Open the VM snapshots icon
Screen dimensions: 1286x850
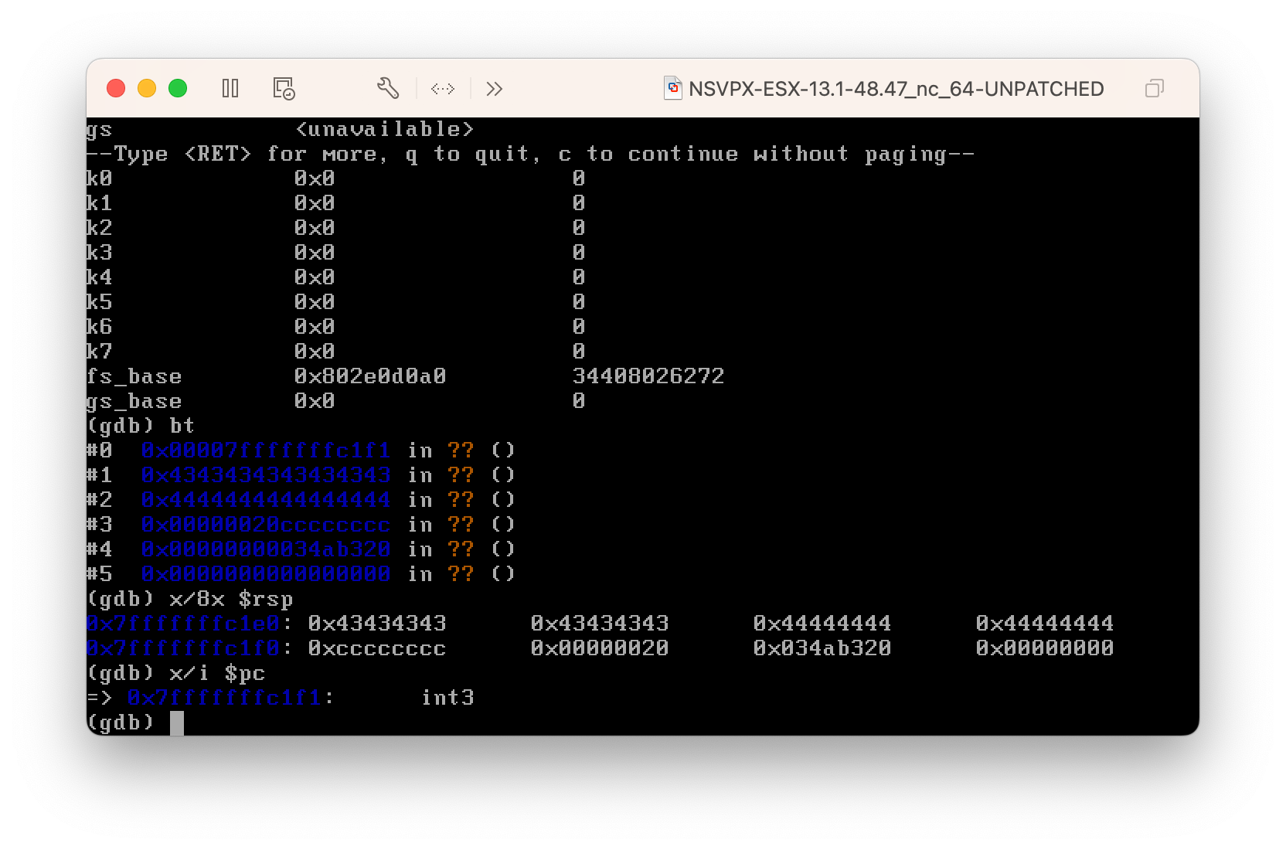click(284, 88)
